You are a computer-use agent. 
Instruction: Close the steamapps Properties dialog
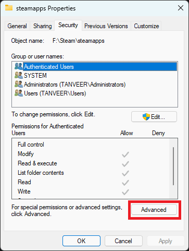[181, 8]
